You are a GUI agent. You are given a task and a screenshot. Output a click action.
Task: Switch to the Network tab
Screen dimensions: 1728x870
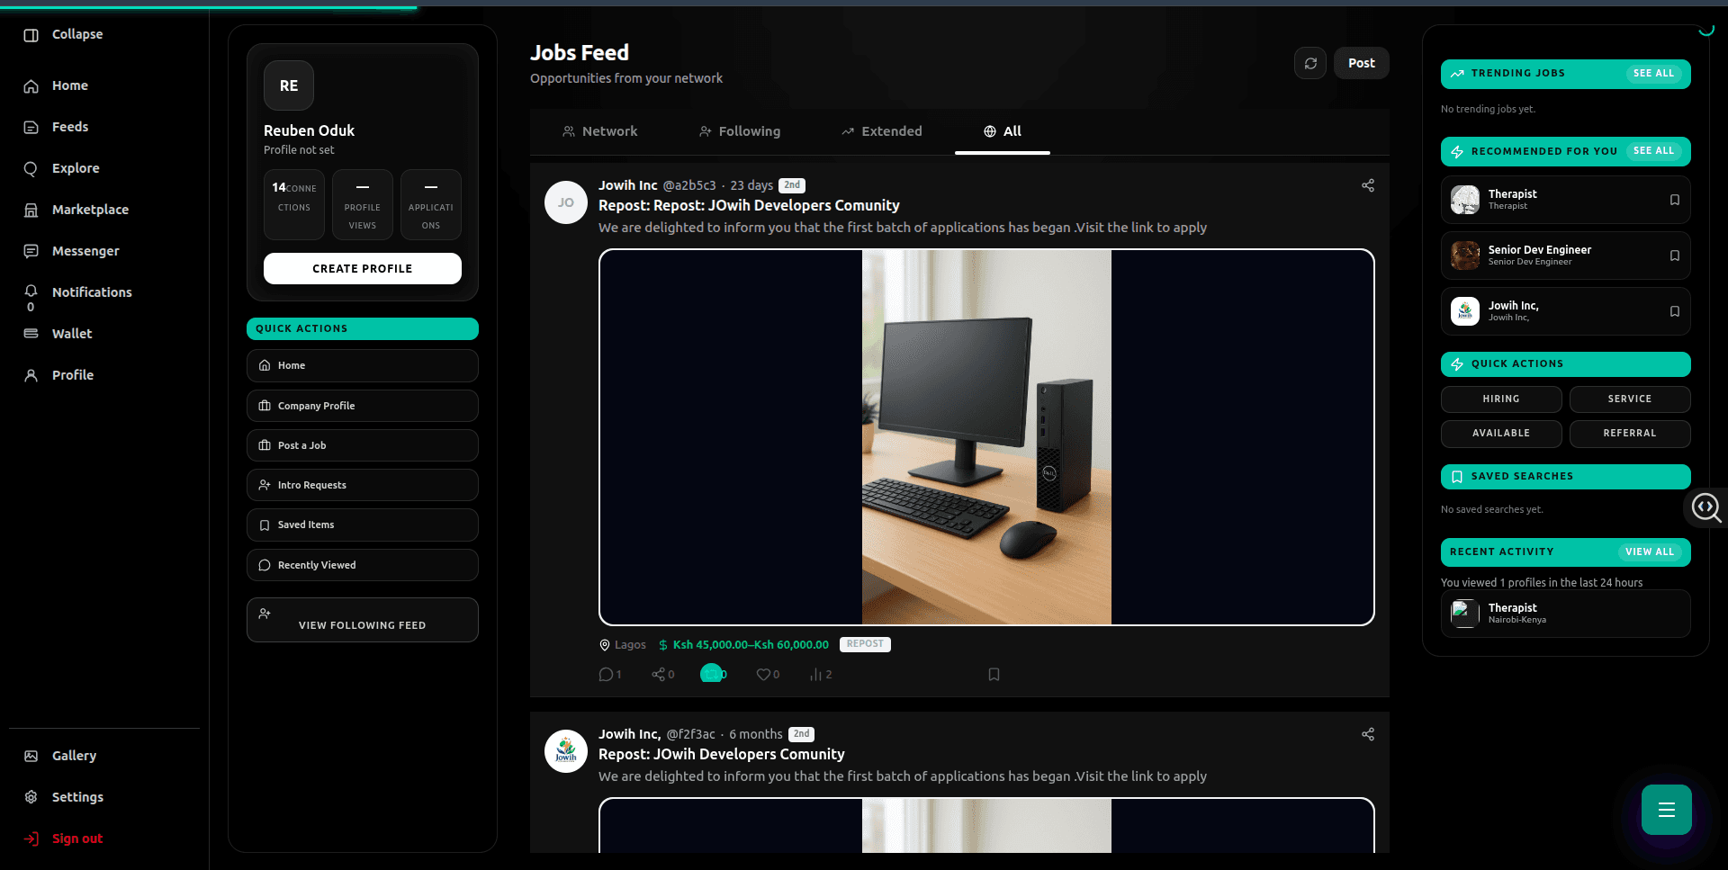[599, 131]
